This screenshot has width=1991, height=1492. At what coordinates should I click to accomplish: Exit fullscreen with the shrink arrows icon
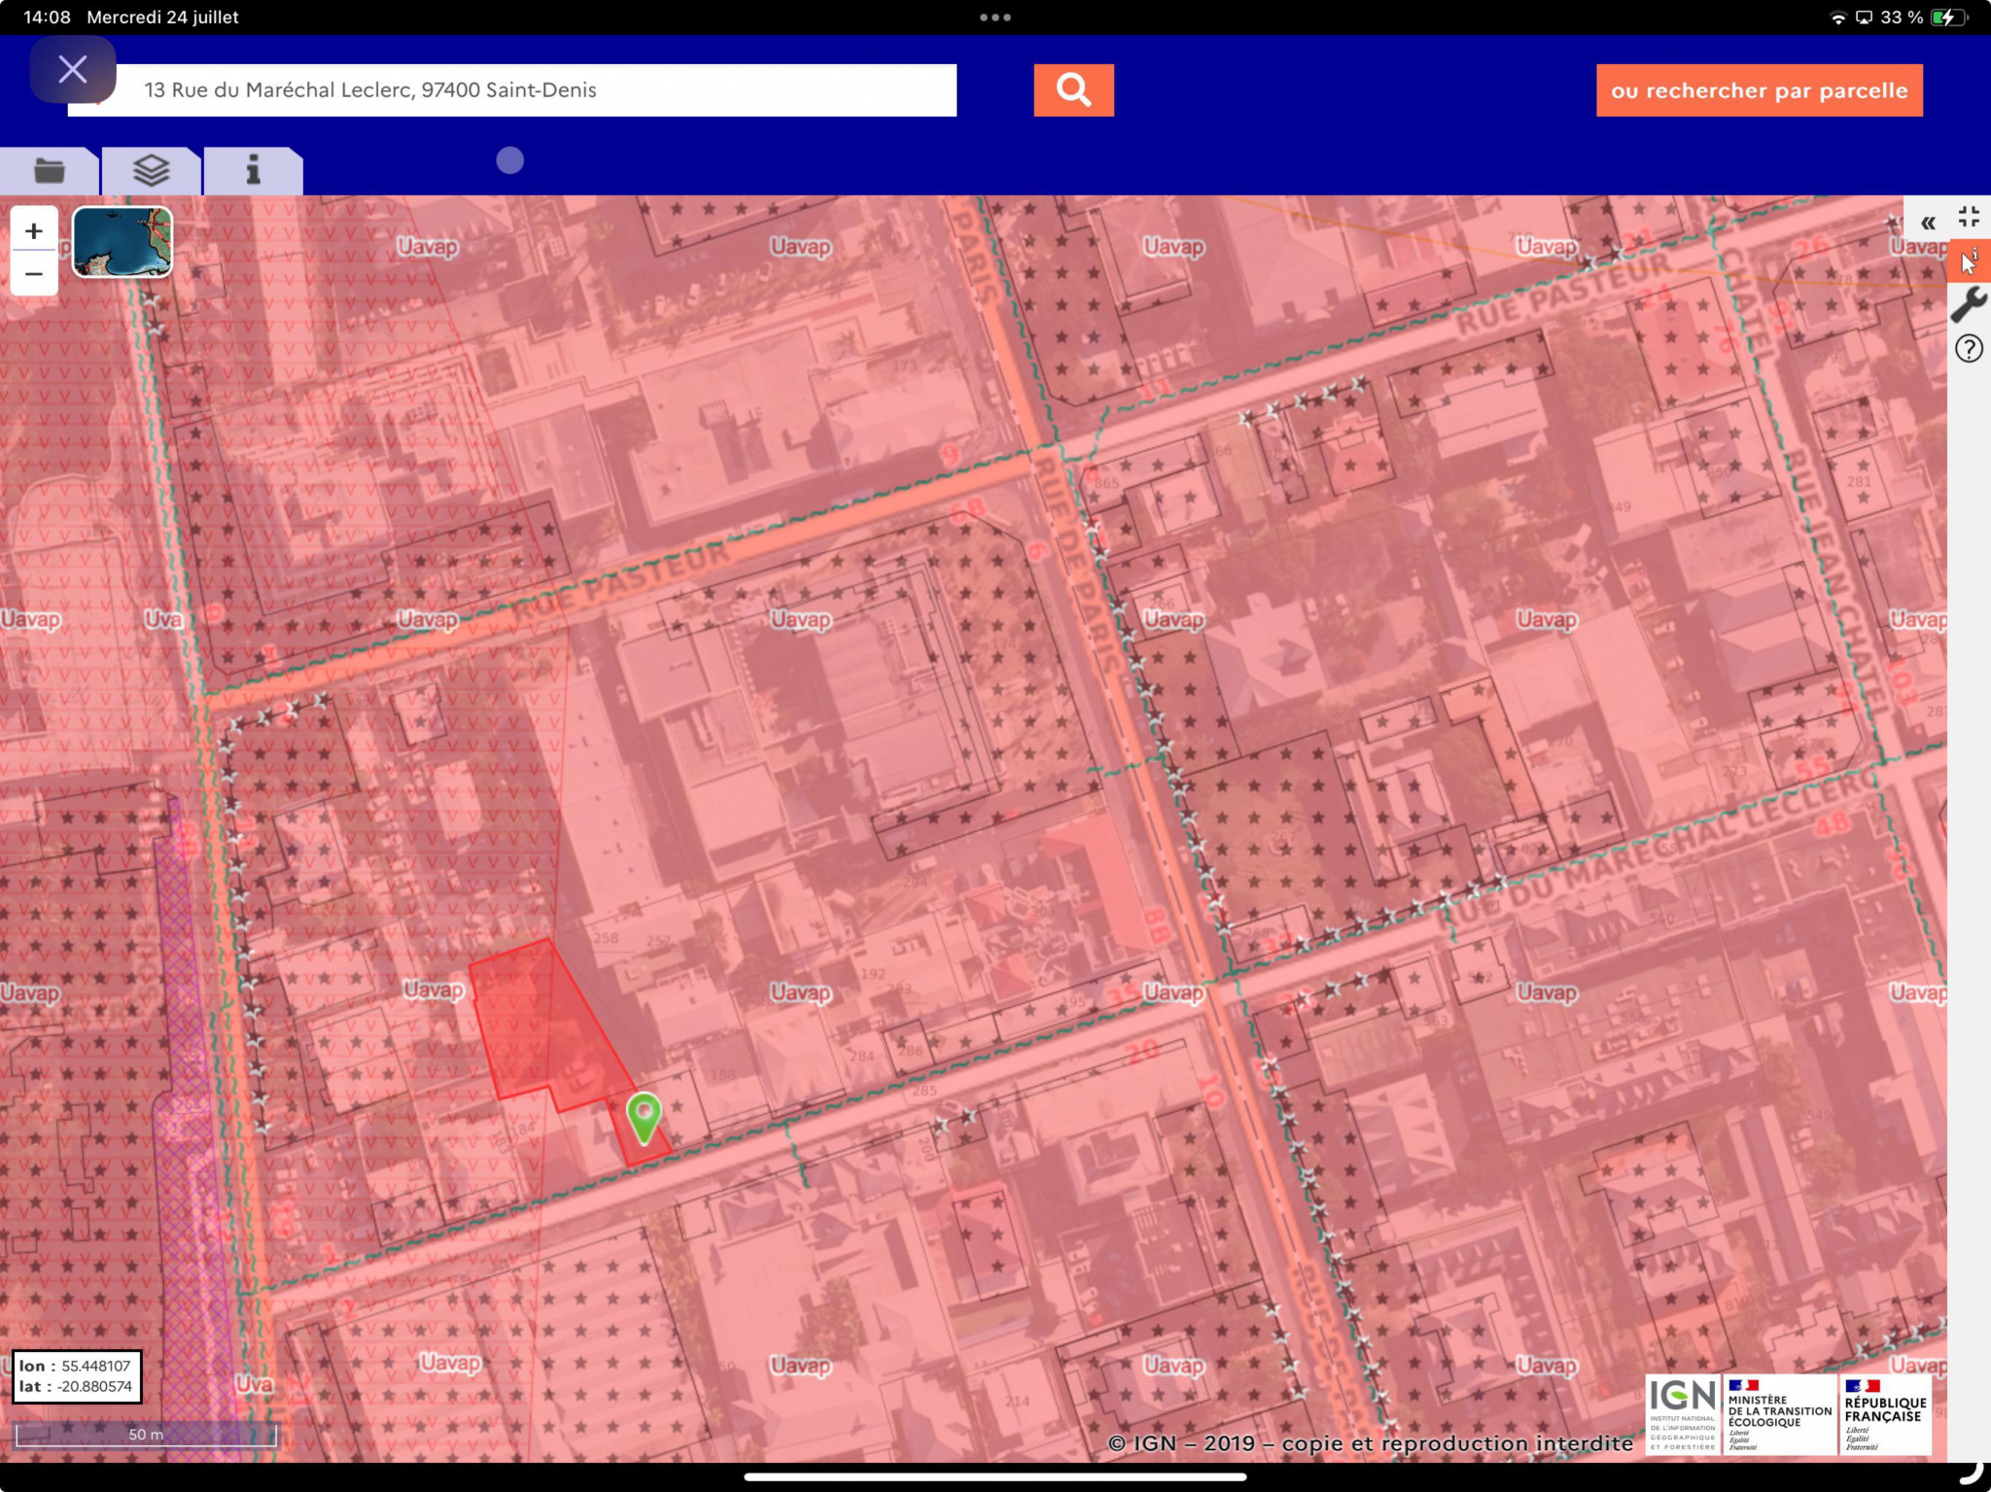pos(1970,217)
